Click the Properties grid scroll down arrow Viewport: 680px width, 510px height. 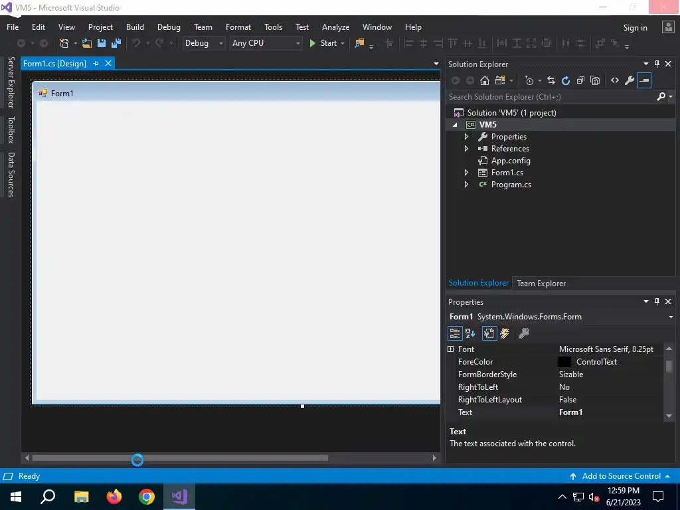click(x=669, y=416)
